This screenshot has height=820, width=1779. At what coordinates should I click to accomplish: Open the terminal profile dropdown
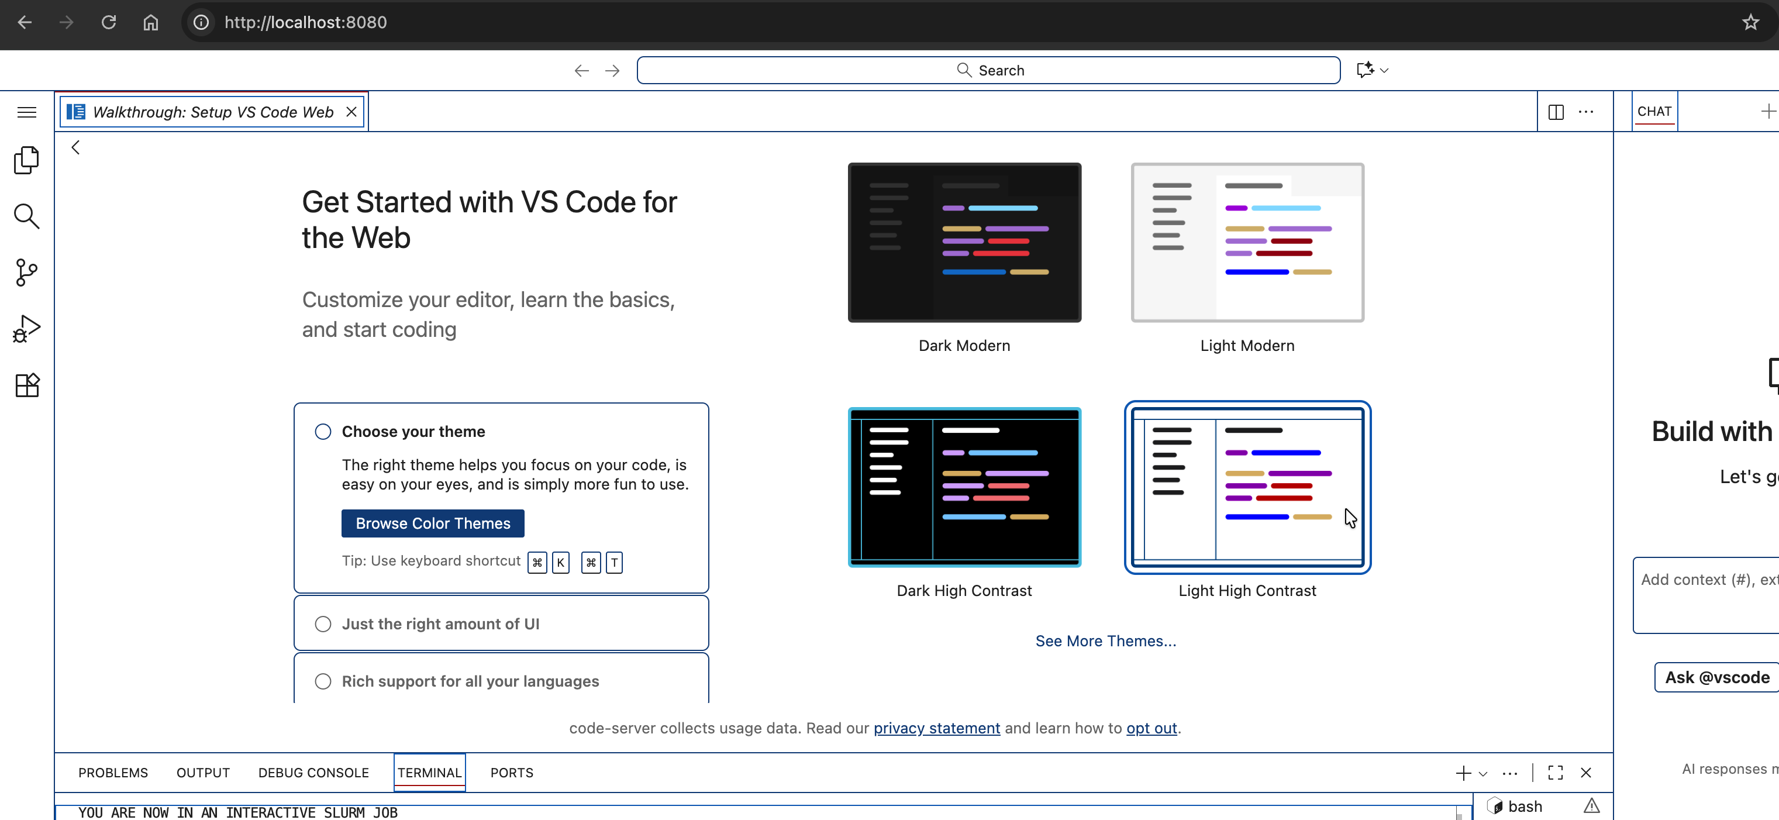(1481, 773)
